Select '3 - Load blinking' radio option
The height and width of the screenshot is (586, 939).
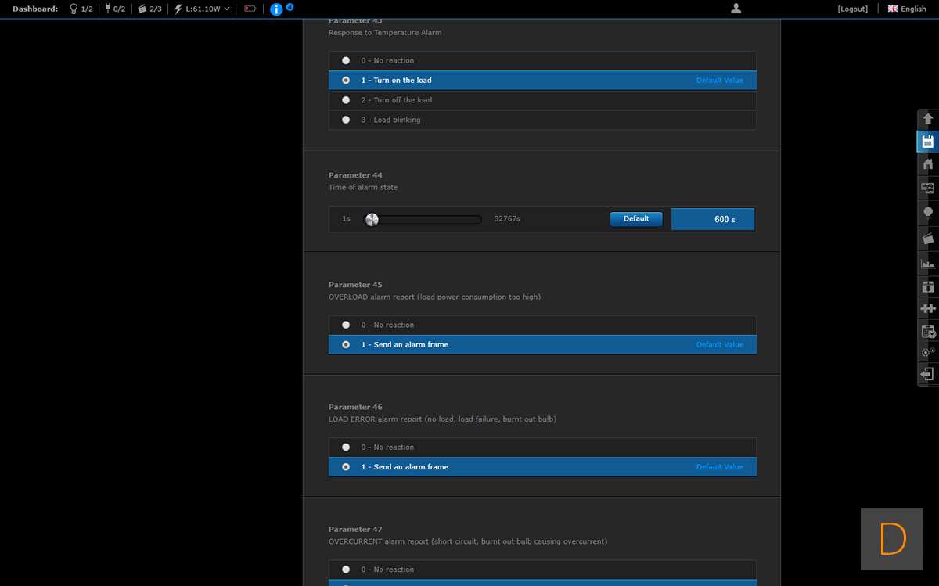pos(346,120)
